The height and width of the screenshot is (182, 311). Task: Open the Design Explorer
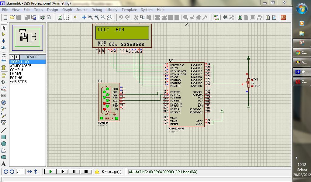[x=240, y=17]
